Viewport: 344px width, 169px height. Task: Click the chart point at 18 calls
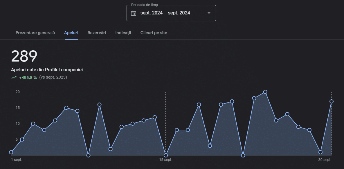point(254,98)
